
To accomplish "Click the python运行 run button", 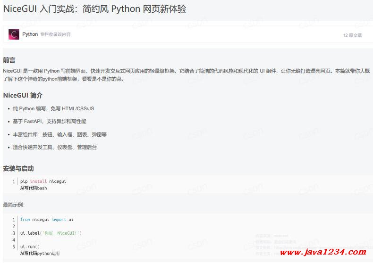I will pyautogui.click(x=49, y=254).
